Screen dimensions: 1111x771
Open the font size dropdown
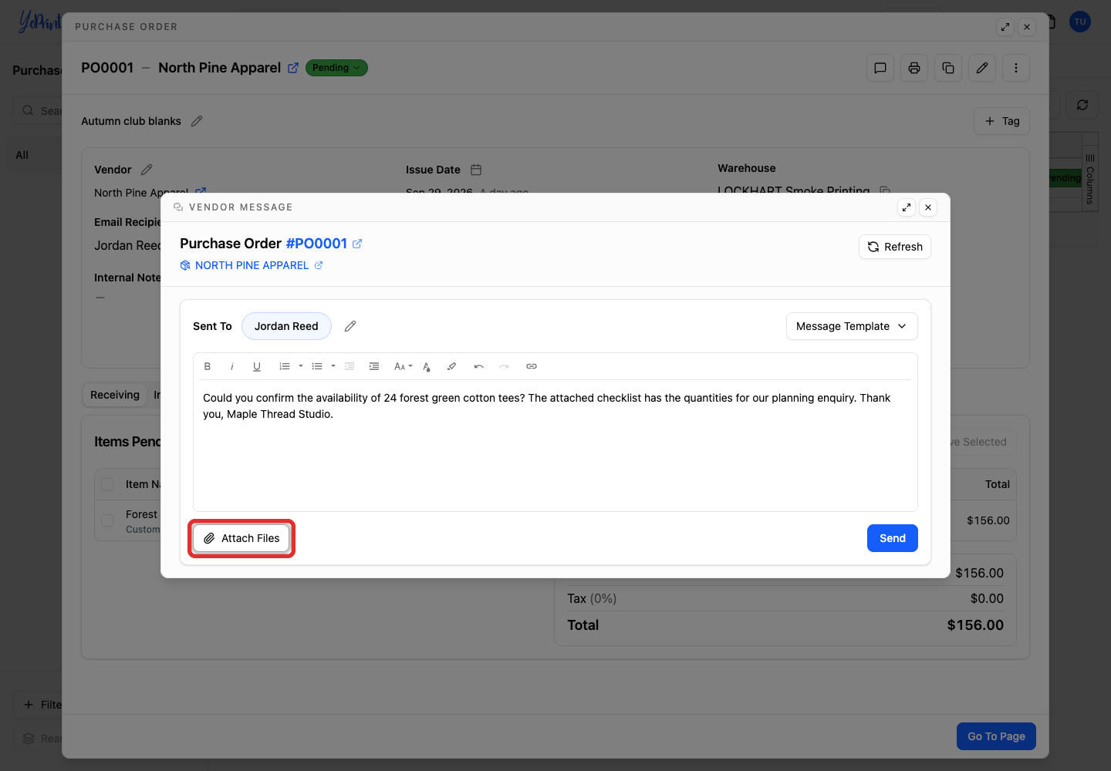click(404, 366)
